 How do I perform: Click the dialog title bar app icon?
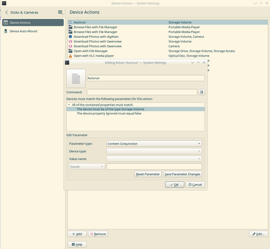pos(67,63)
